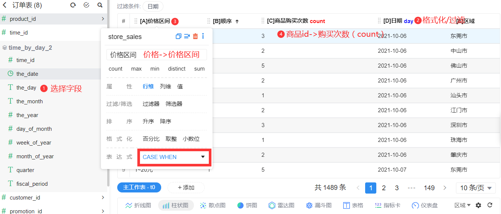The height and width of the screenshot is (214, 501).
Task: Select the 柱状图 bar chart type
Action: click(176, 205)
